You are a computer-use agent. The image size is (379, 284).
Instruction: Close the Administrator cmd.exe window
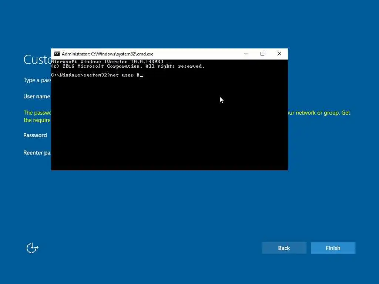click(279, 54)
